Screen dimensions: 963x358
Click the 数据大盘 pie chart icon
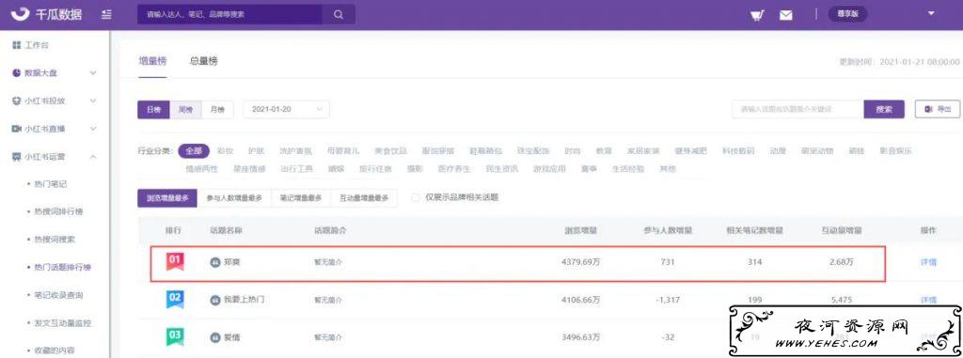(17, 73)
